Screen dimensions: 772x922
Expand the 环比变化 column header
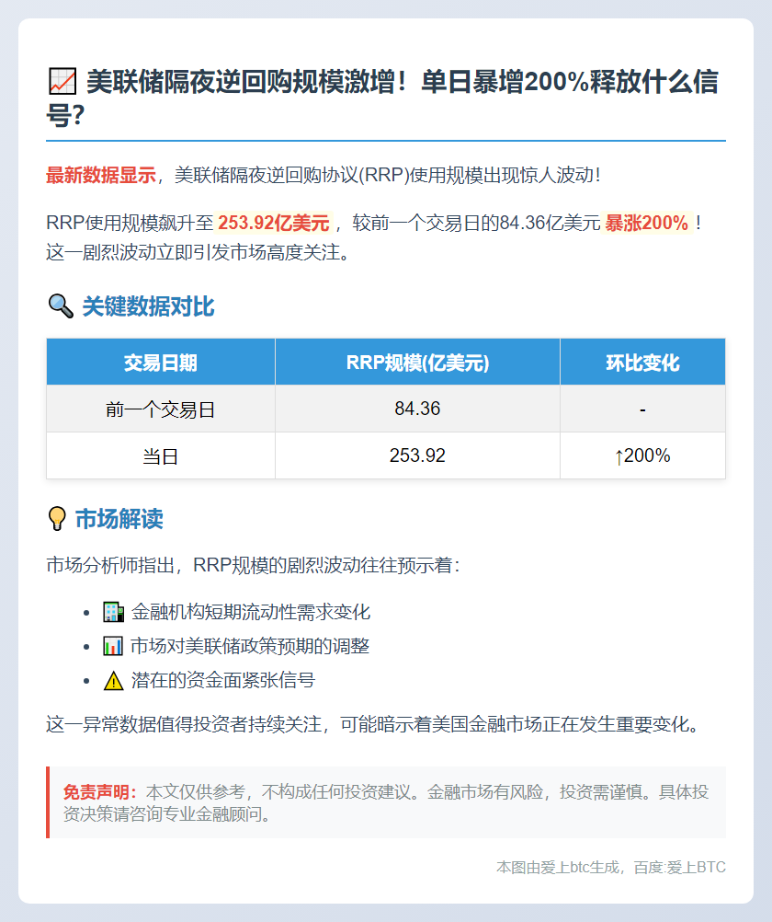[x=642, y=362]
